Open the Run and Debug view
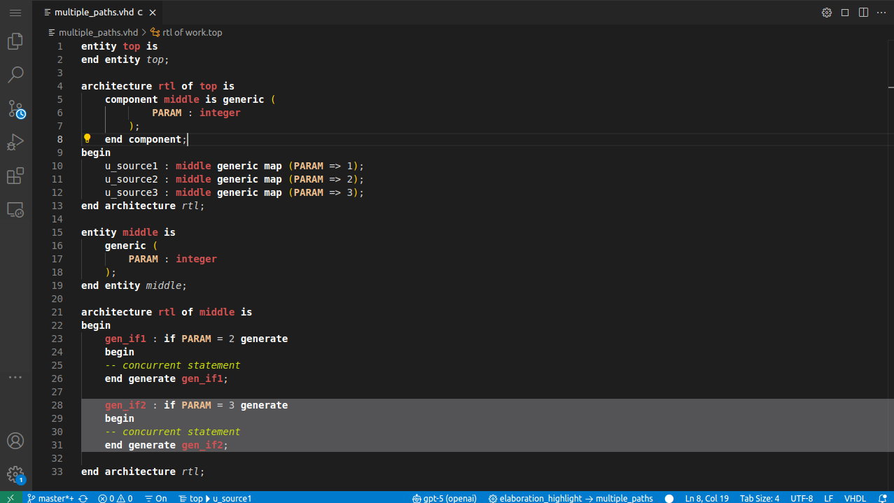Image resolution: width=894 pixels, height=503 pixels. click(15, 142)
